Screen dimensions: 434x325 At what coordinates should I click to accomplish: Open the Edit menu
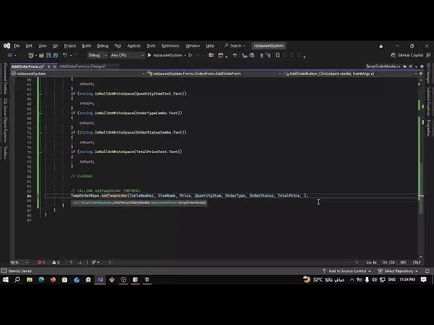29,45
